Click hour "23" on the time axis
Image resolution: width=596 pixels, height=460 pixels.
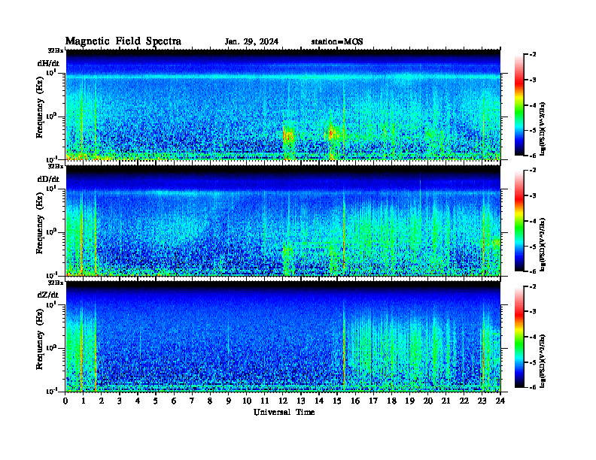(x=482, y=401)
